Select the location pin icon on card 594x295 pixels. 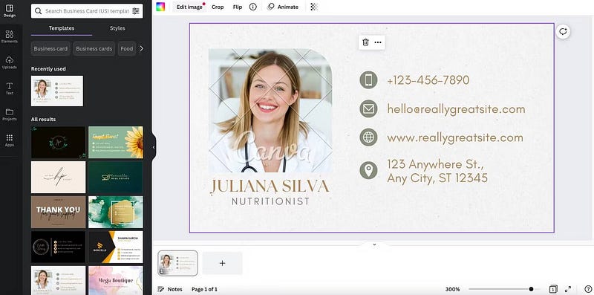point(368,170)
